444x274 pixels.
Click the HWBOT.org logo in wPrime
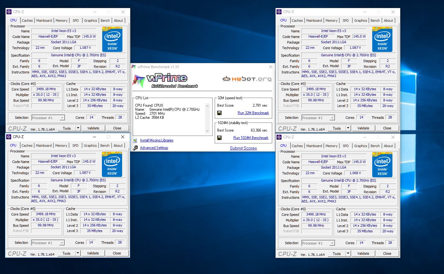[x=247, y=79]
